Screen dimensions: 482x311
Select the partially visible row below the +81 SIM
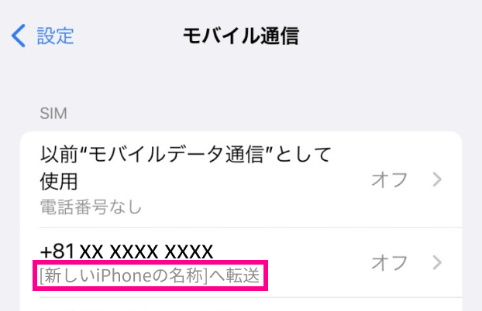pyautogui.click(x=241, y=304)
